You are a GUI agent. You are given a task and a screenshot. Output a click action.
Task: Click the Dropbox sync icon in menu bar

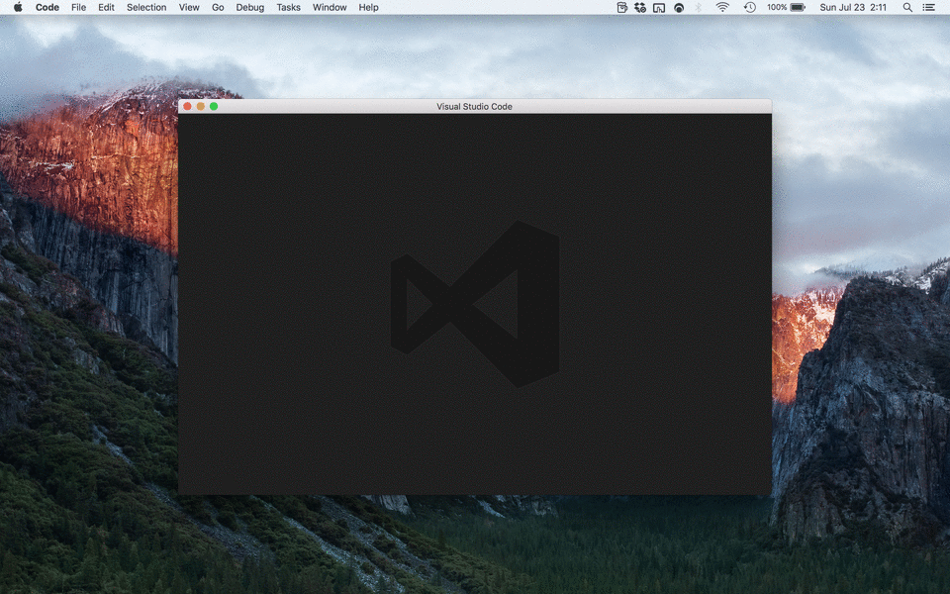point(640,7)
